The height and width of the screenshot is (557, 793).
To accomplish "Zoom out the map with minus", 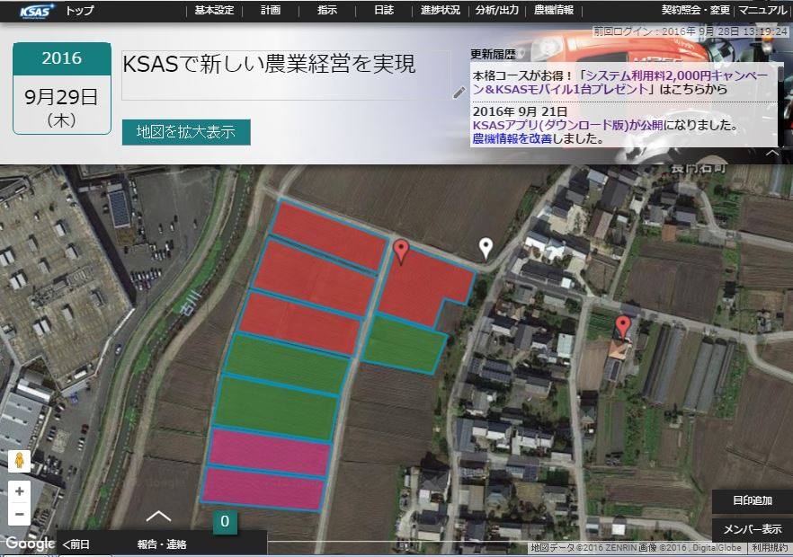I will click(19, 514).
